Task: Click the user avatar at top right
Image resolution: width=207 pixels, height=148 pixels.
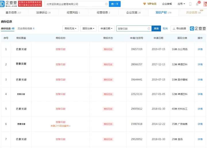Action: [x=205, y=4]
